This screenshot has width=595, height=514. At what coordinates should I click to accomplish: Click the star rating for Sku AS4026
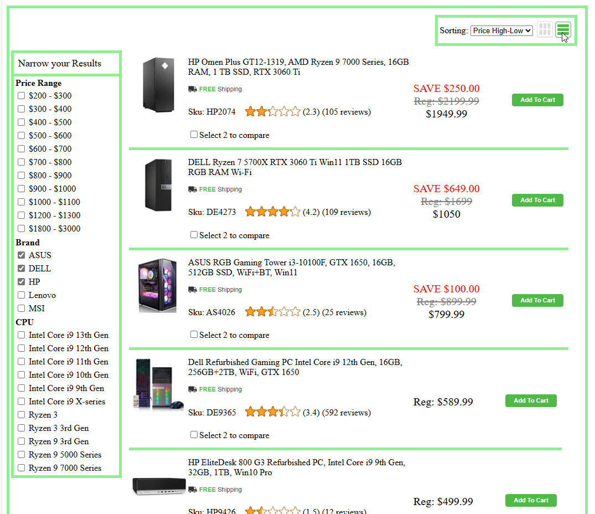coord(272,312)
